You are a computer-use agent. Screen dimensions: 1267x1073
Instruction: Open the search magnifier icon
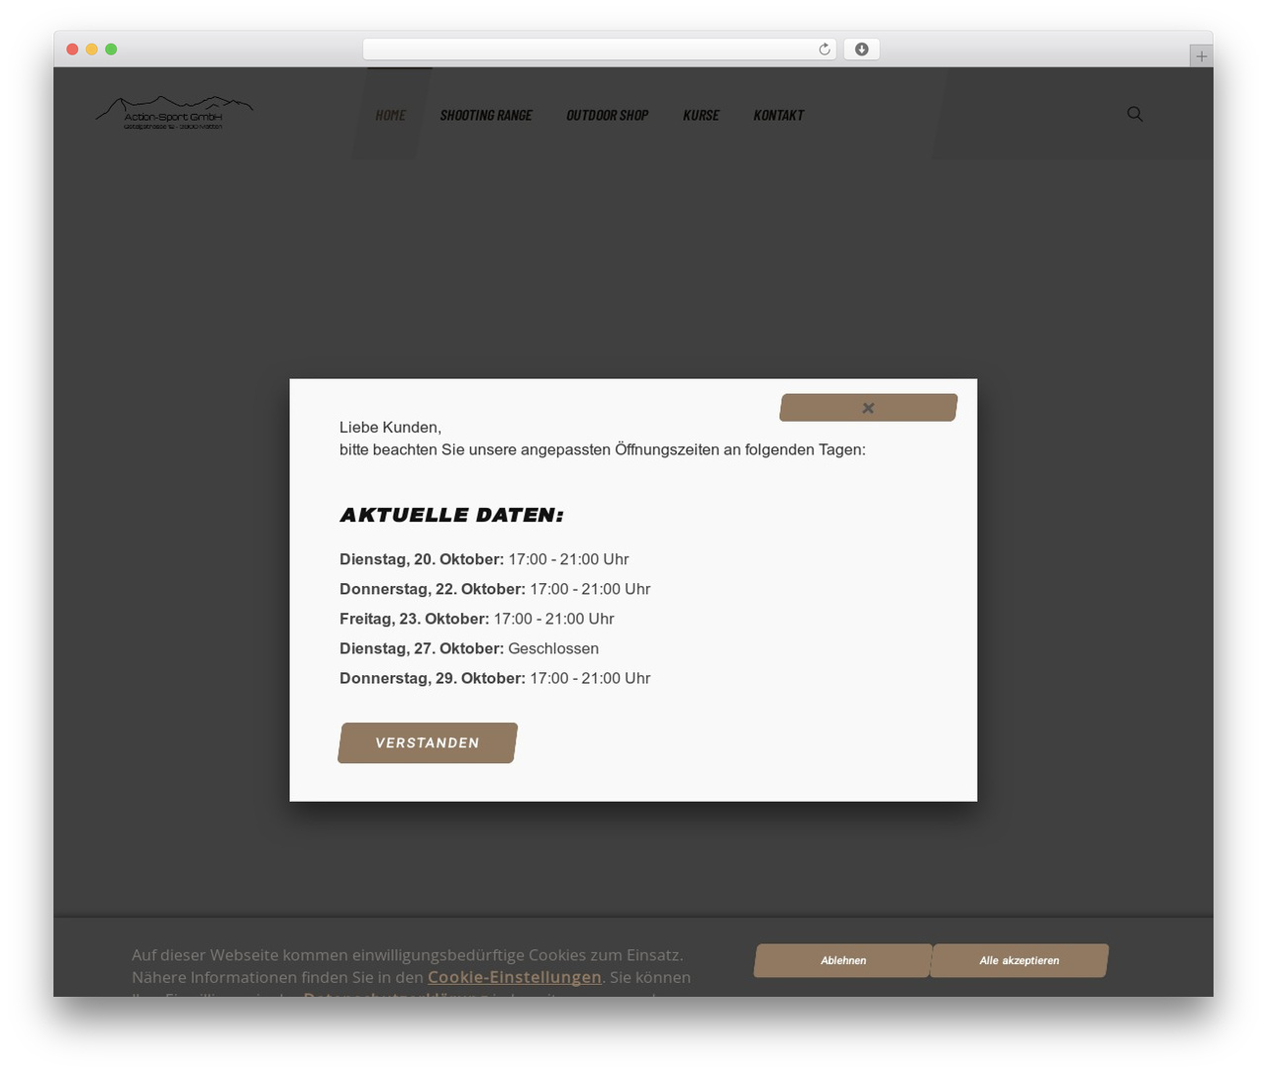[x=1135, y=114]
